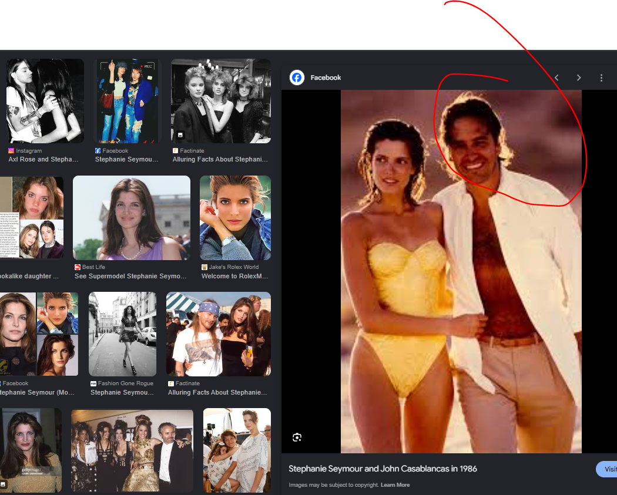Click the Visit button
The width and height of the screenshot is (617, 495).
tap(607, 469)
